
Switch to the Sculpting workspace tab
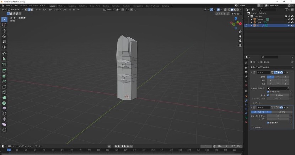pyautogui.click(x=72, y=6)
